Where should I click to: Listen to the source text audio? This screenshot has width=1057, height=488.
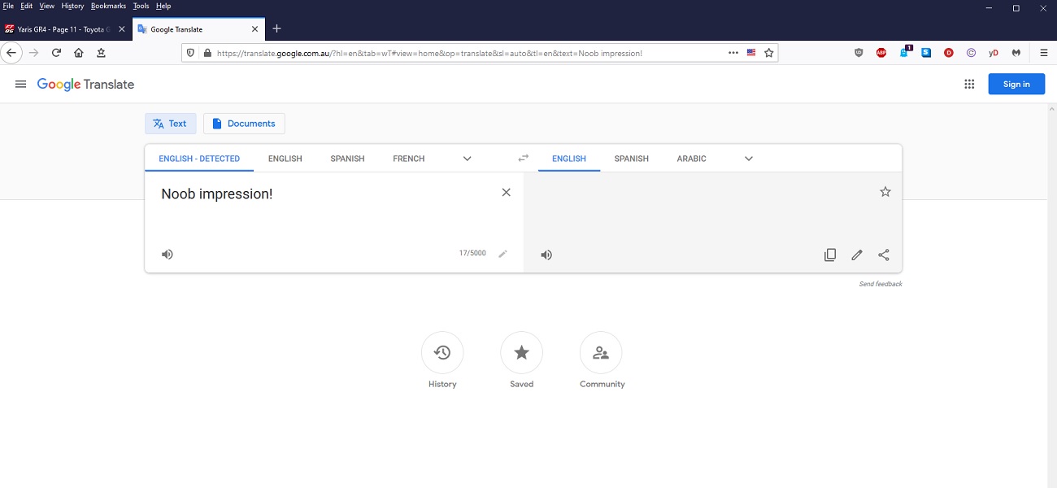coord(167,255)
